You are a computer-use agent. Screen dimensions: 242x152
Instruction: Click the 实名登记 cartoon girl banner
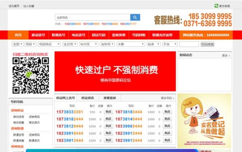[204, 120]
